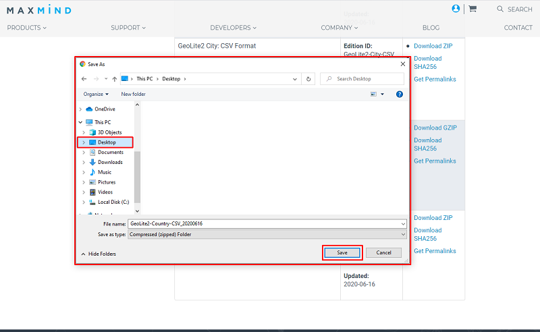This screenshot has height=332, width=540.
Task: Open the DEVELOPERS menu
Action: (233, 28)
